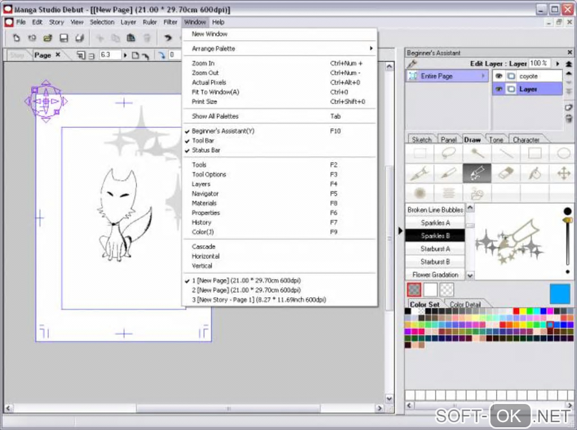Screen dimensions: 577x430
Task: Open the Color Detail tab
Action: point(465,305)
